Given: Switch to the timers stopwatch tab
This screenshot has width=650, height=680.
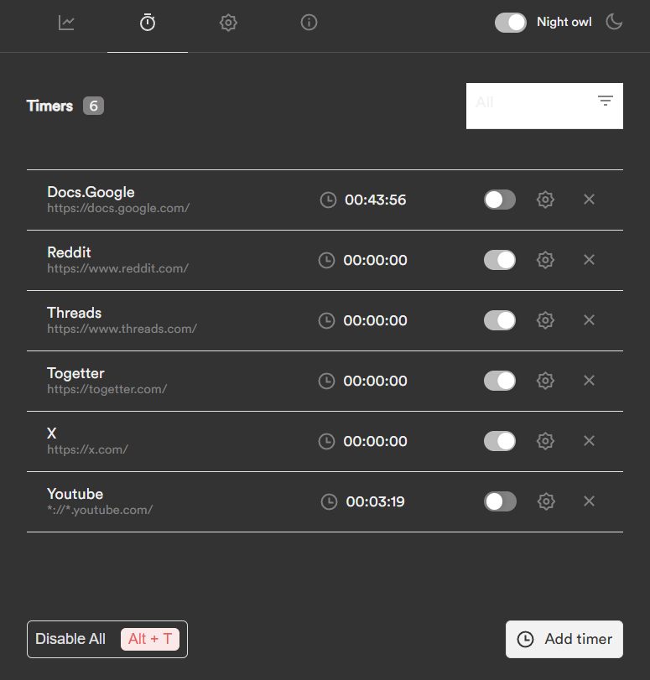Looking at the screenshot, I should tap(148, 23).
